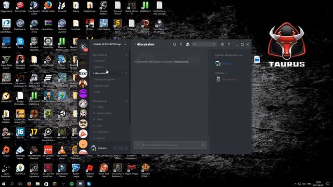Open the Windows Start menu
The image size is (333, 187).
click(4, 184)
